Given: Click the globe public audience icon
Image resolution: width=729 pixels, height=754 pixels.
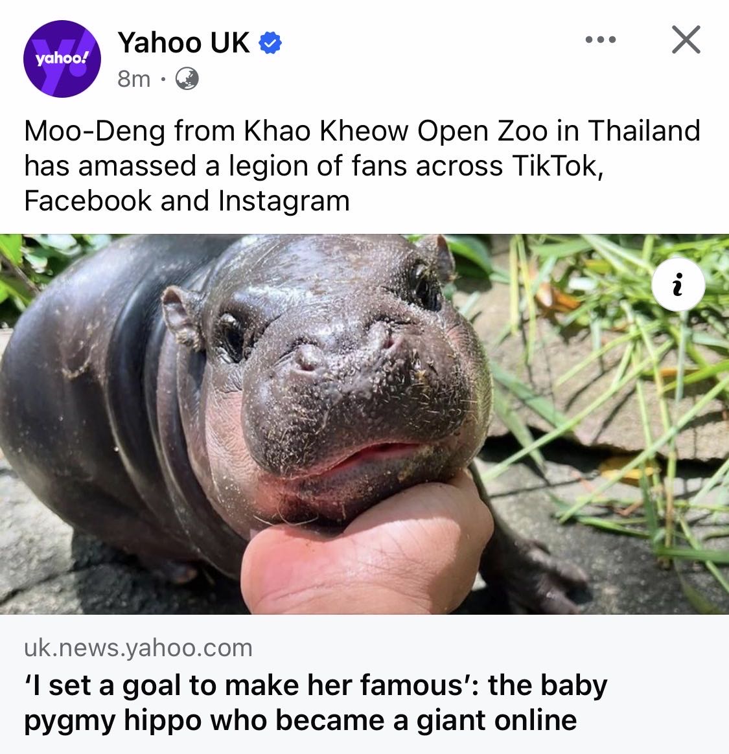Looking at the screenshot, I should coord(187,78).
